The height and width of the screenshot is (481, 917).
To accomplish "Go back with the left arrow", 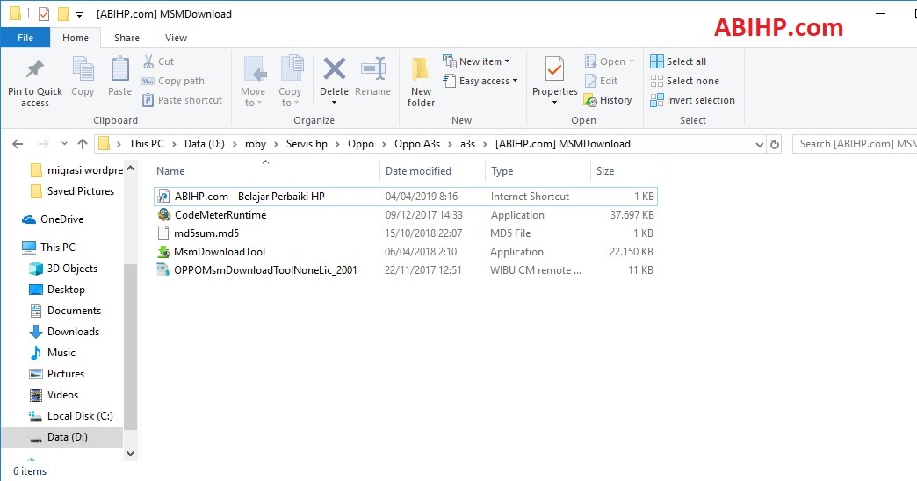I will (x=18, y=144).
